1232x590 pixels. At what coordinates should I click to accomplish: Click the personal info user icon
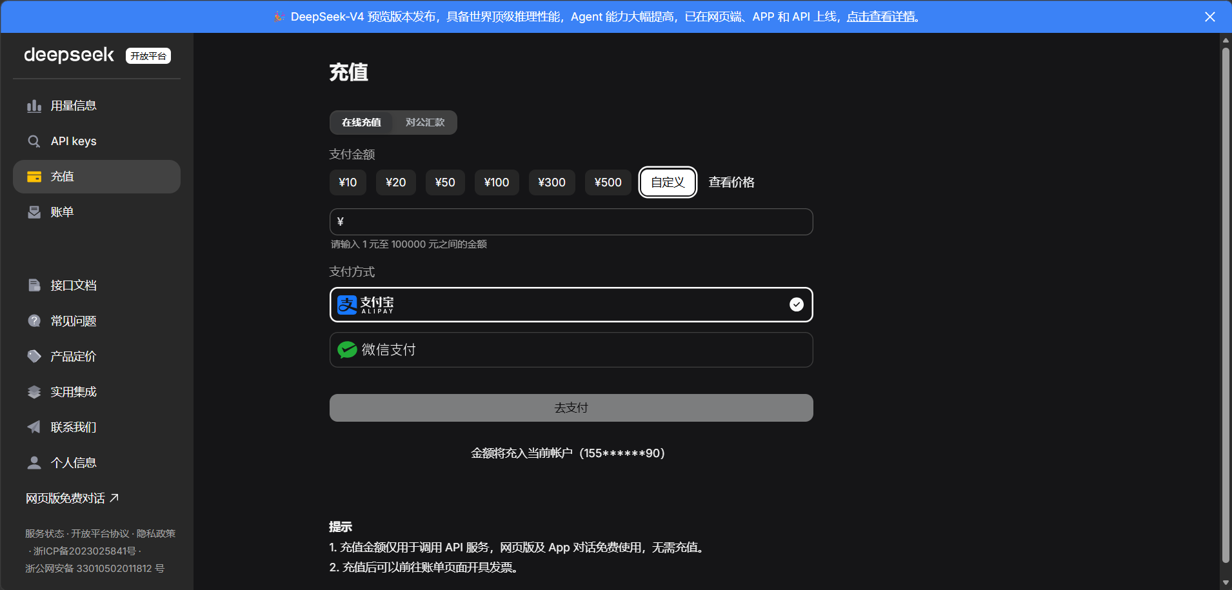point(34,462)
